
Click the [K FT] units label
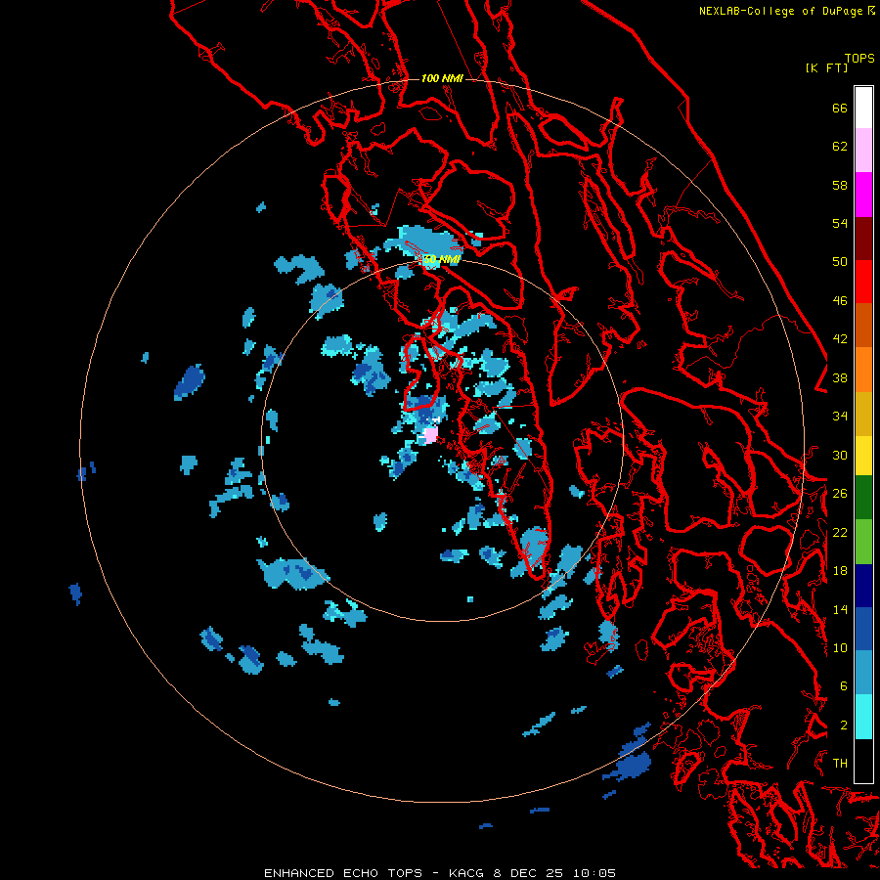point(826,67)
